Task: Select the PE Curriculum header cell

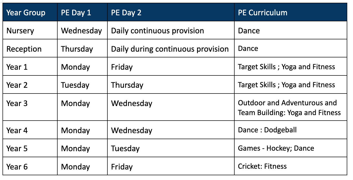Action: [x=263, y=13]
